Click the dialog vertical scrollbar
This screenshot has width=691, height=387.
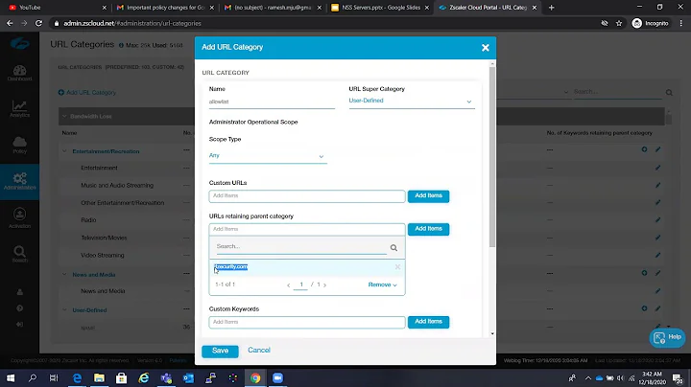492,157
